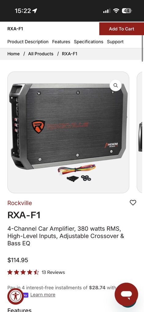Tap the cellular signal bars icon
Image resolution: width=144 pixels, height=312 pixels.
(107, 11)
